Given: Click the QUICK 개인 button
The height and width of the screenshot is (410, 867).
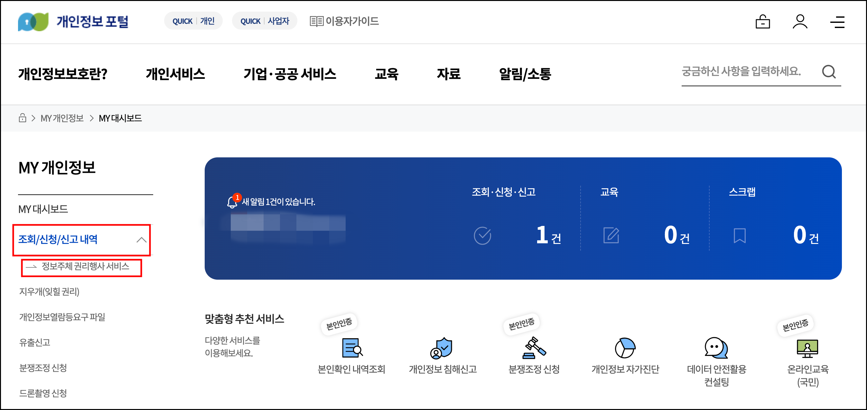Looking at the screenshot, I should [x=193, y=21].
